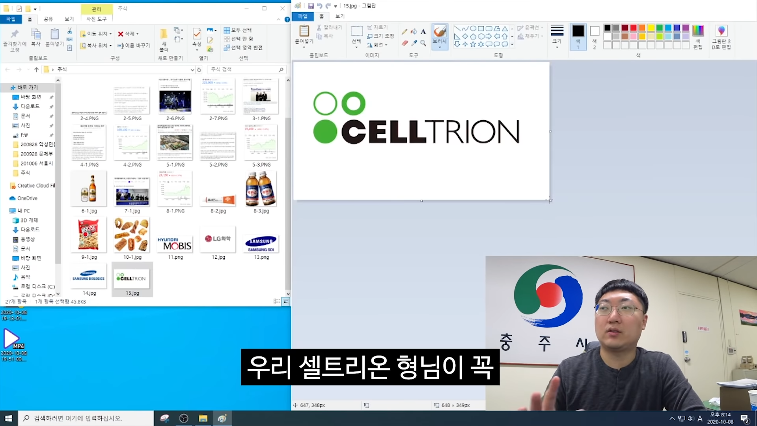Select the 13.png Samsung SDI thumbnail

tap(261, 244)
